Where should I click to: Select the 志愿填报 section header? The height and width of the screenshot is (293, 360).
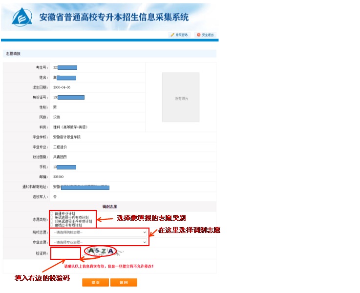click(x=13, y=53)
